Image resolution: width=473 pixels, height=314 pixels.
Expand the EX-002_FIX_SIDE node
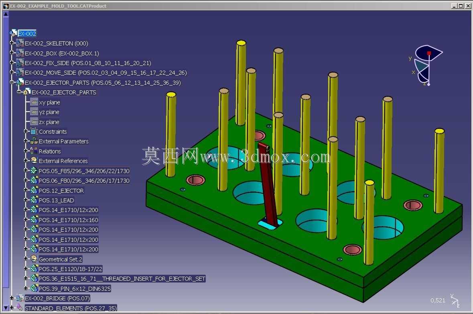(x=12, y=63)
